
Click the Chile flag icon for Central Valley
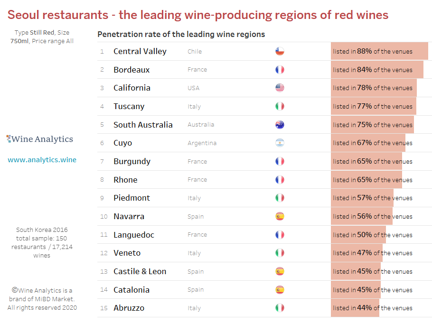click(280, 51)
